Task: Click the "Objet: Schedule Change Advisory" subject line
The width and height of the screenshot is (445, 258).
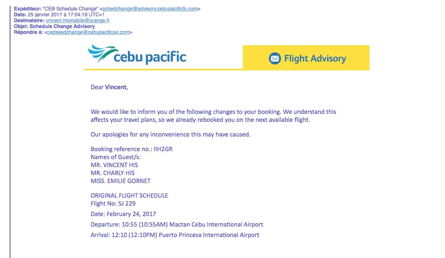Action: point(55,26)
